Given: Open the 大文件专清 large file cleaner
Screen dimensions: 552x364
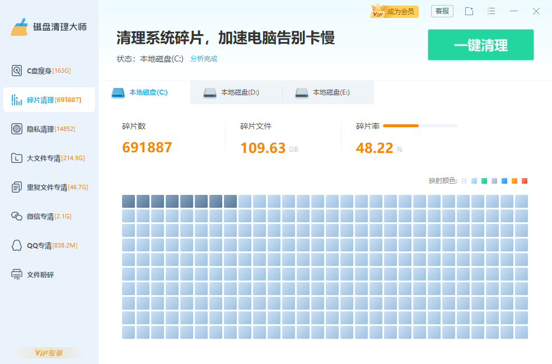Looking at the screenshot, I should point(53,158).
